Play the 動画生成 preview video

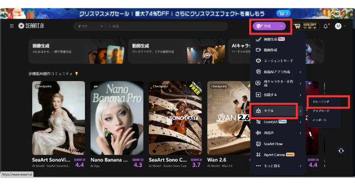206,56
